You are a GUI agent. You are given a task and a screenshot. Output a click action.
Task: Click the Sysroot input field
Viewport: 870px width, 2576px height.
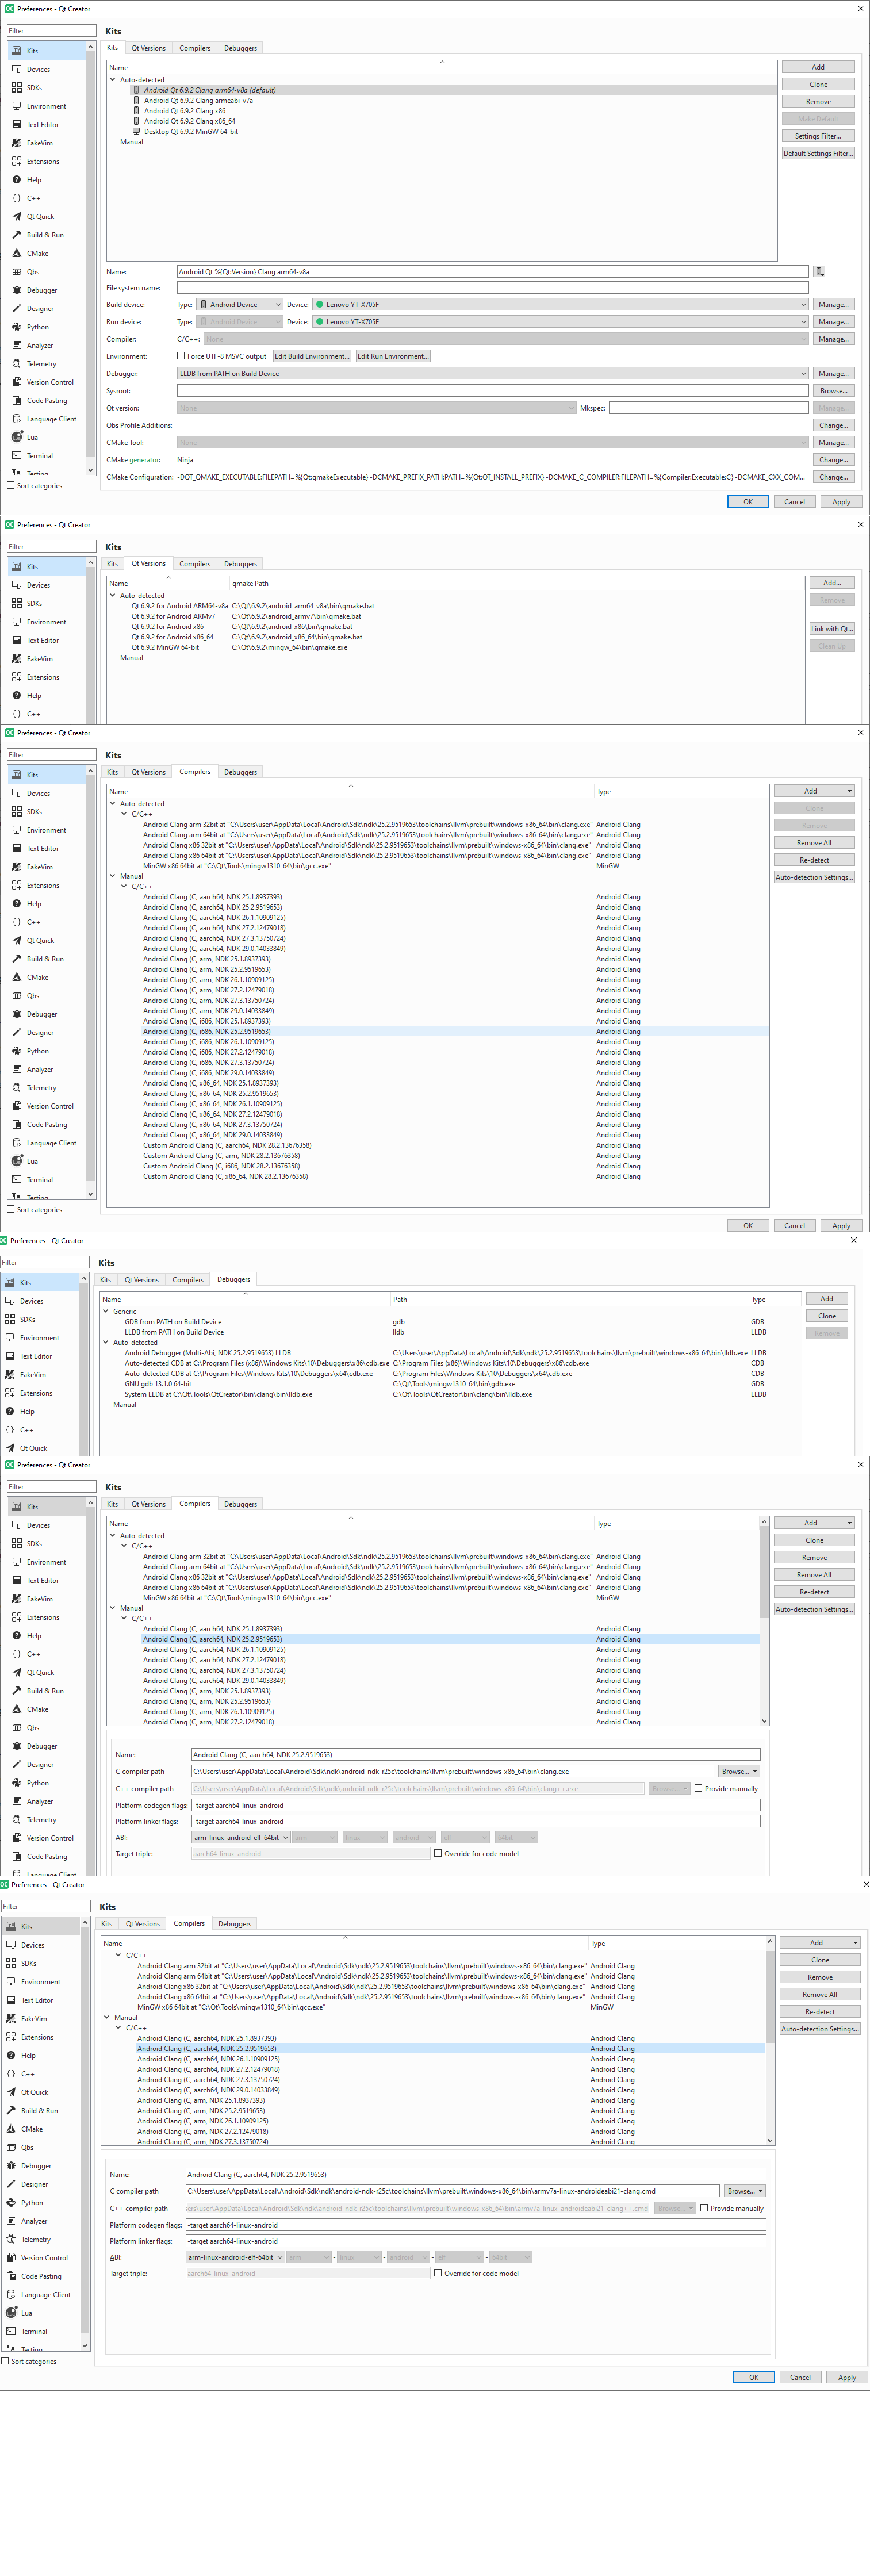pyautogui.click(x=493, y=391)
